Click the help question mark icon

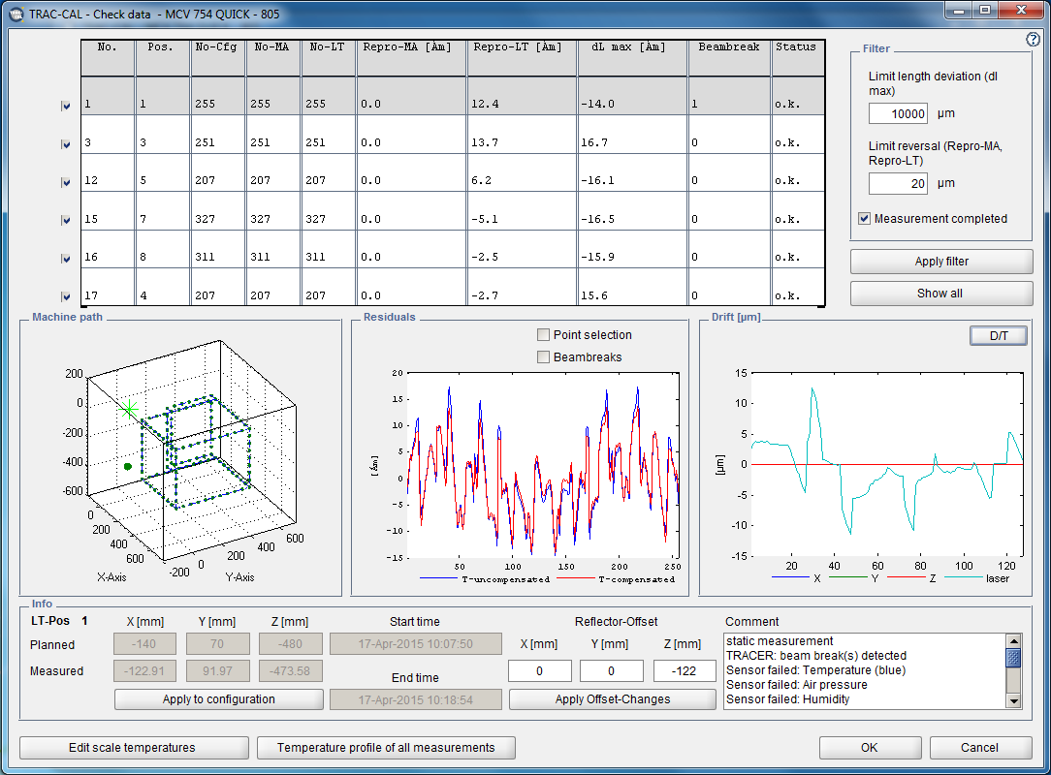click(1033, 40)
